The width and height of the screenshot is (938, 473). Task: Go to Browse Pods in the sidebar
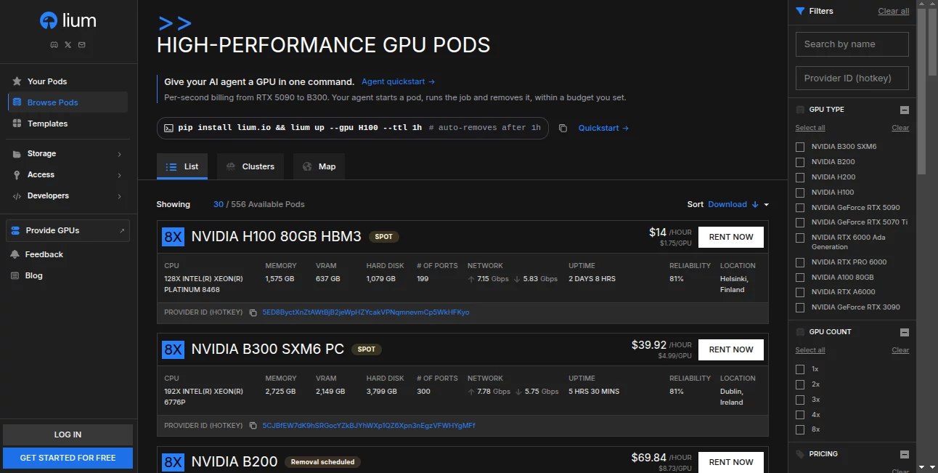(68, 102)
